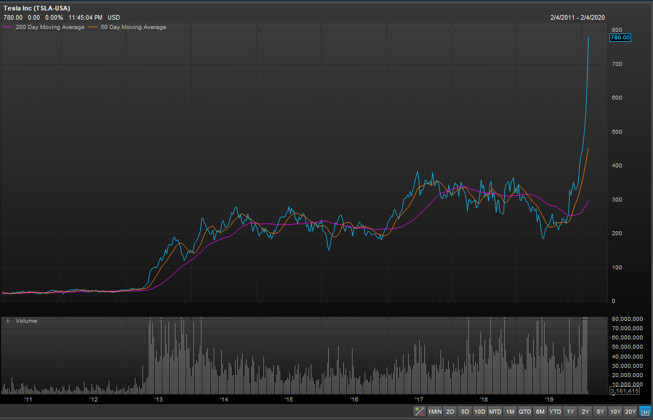This screenshot has width=653, height=420.
Task: Select the 1M time range
Action: point(510,412)
